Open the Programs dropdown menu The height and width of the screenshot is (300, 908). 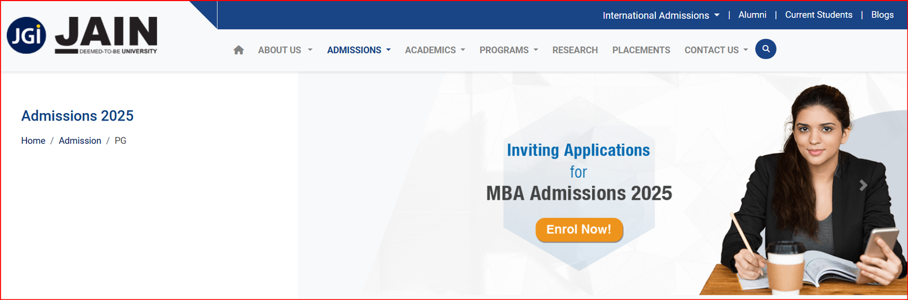tap(508, 50)
